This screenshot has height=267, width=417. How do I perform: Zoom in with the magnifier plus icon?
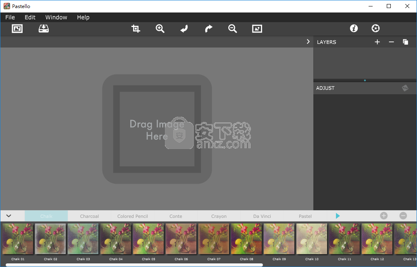point(160,29)
